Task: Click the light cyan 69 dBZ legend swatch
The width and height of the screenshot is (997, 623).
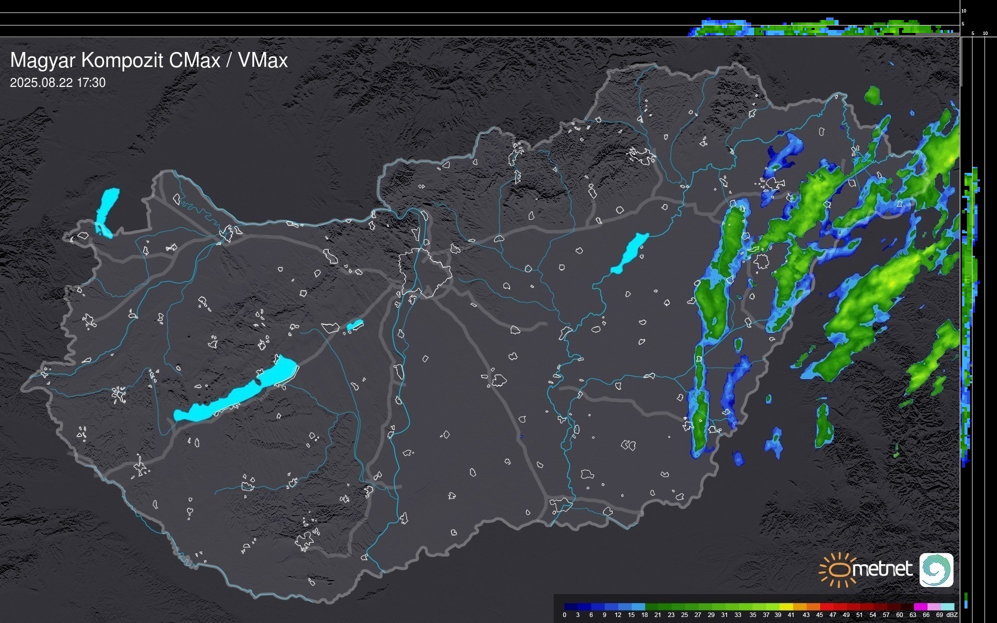Action: [x=947, y=607]
